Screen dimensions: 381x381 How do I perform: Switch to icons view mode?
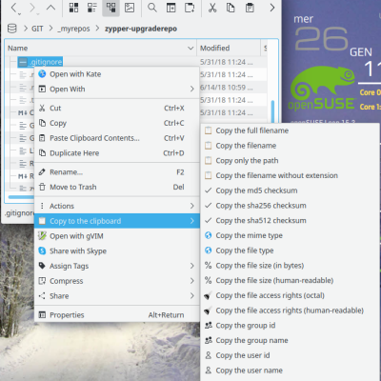(74, 8)
